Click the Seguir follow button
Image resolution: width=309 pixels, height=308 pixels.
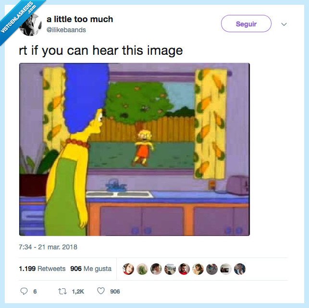click(x=246, y=24)
